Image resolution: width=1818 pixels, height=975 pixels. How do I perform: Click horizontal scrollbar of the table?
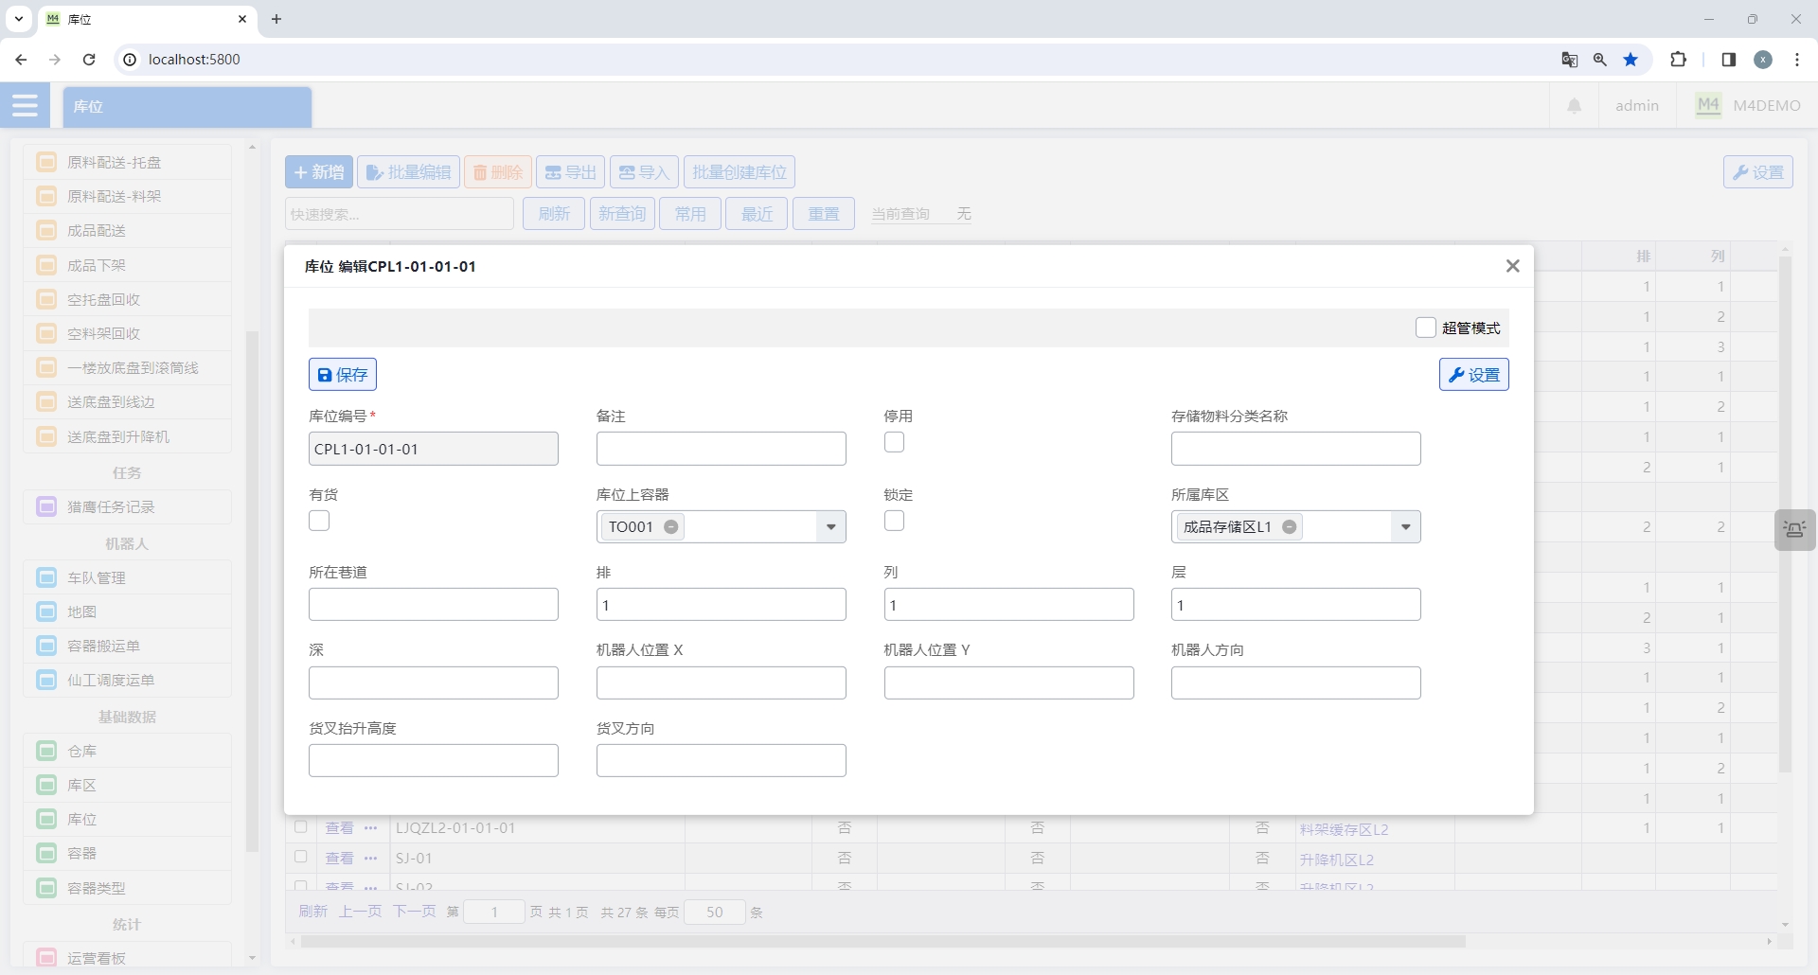point(883,942)
